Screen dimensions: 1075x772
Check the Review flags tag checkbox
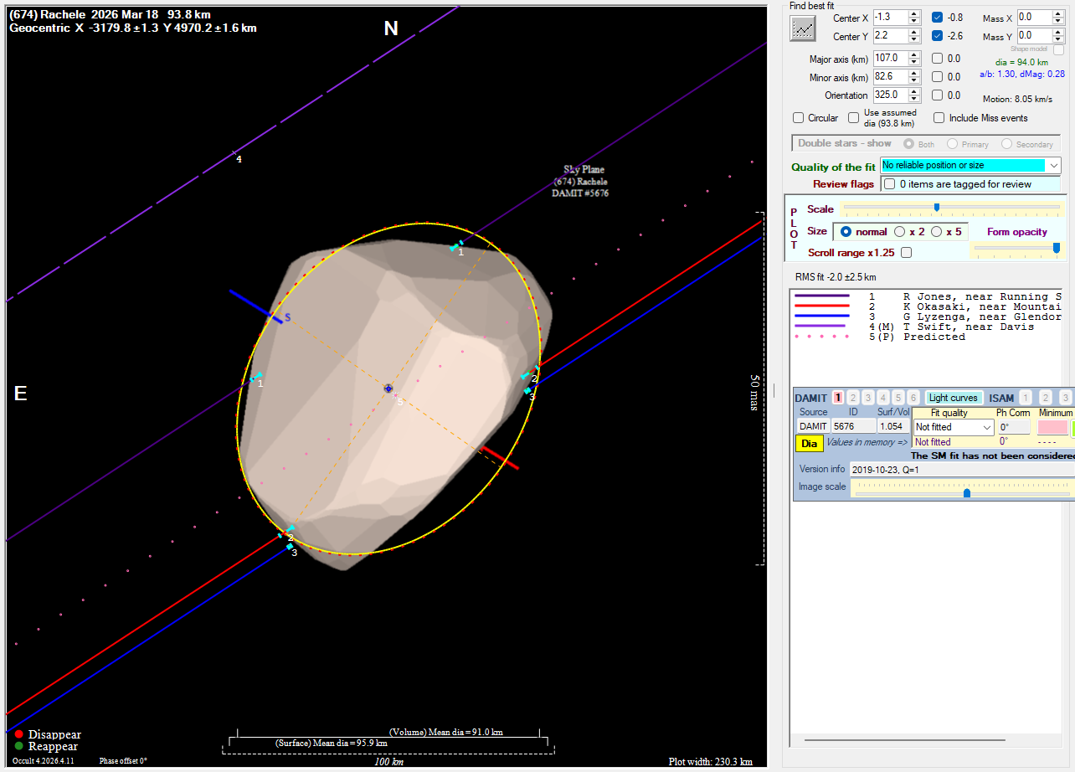(889, 184)
